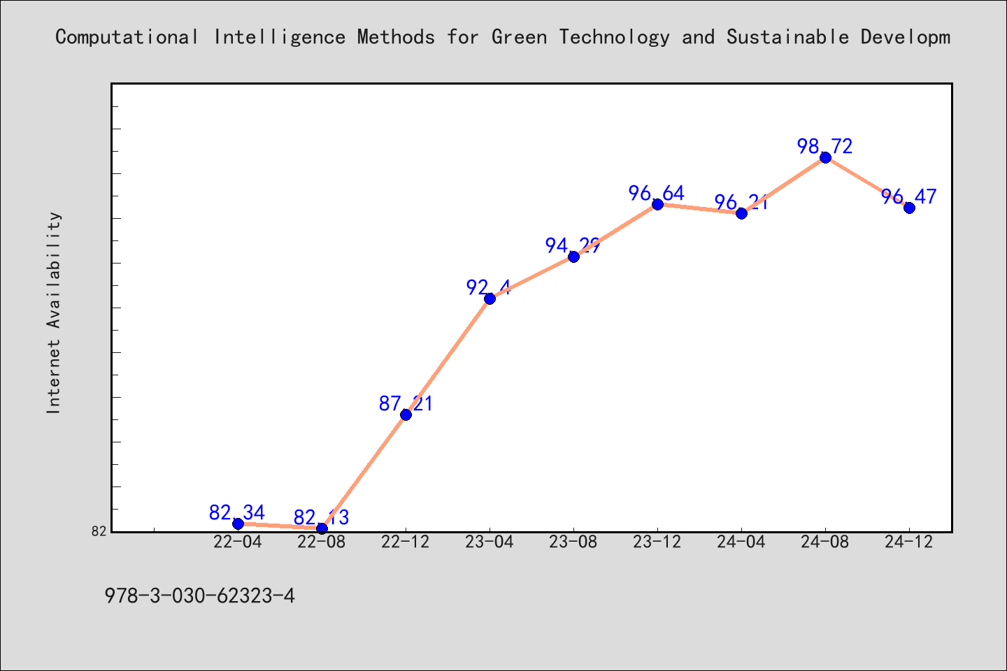This screenshot has height=671, width=1007.
Task: Click the chart title about Computational Intelligence Methods
Action: click(x=503, y=36)
